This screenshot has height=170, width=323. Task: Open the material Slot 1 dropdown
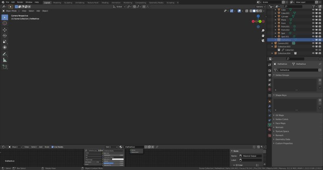coord(111,147)
